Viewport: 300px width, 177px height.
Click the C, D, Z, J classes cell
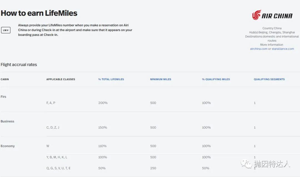53,128
